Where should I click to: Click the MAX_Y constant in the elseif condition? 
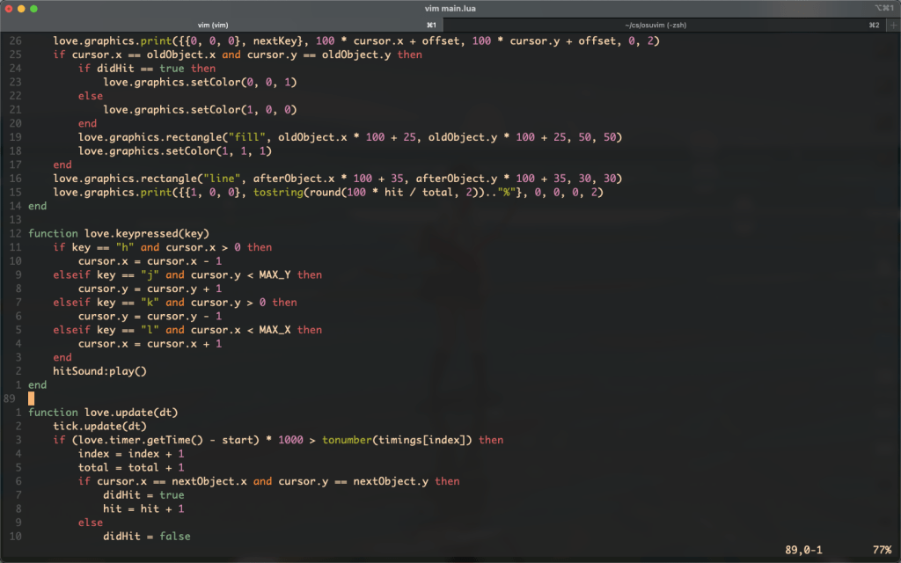pyautogui.click(x=275, y=274)
